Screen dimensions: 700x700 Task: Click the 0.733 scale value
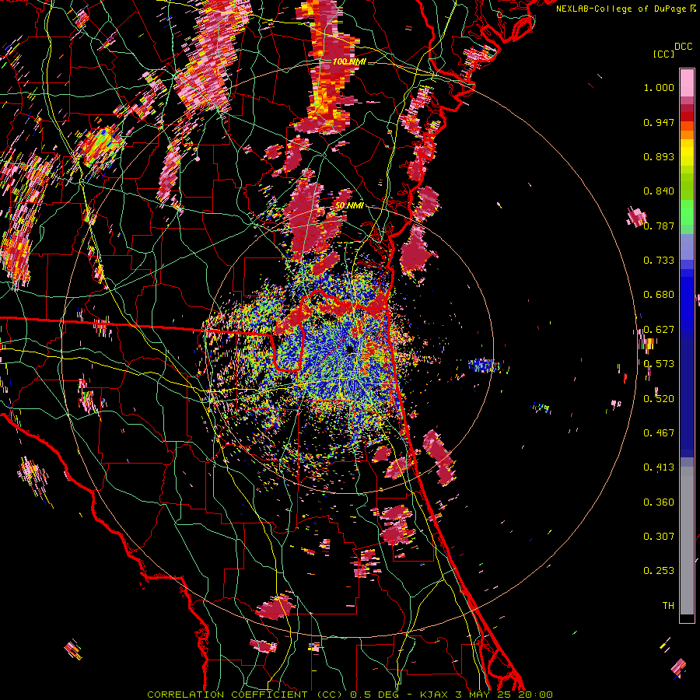(659, 261)
